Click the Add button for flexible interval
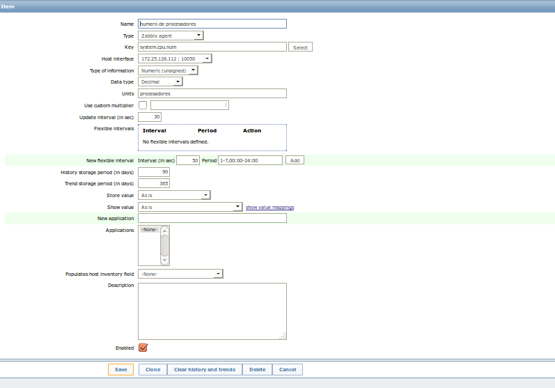Viewport: 555px width, 388px height. point(295,160)
